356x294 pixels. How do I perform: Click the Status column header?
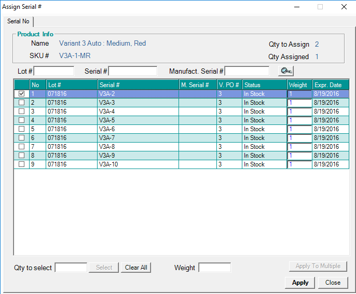(x=264, y=85)
